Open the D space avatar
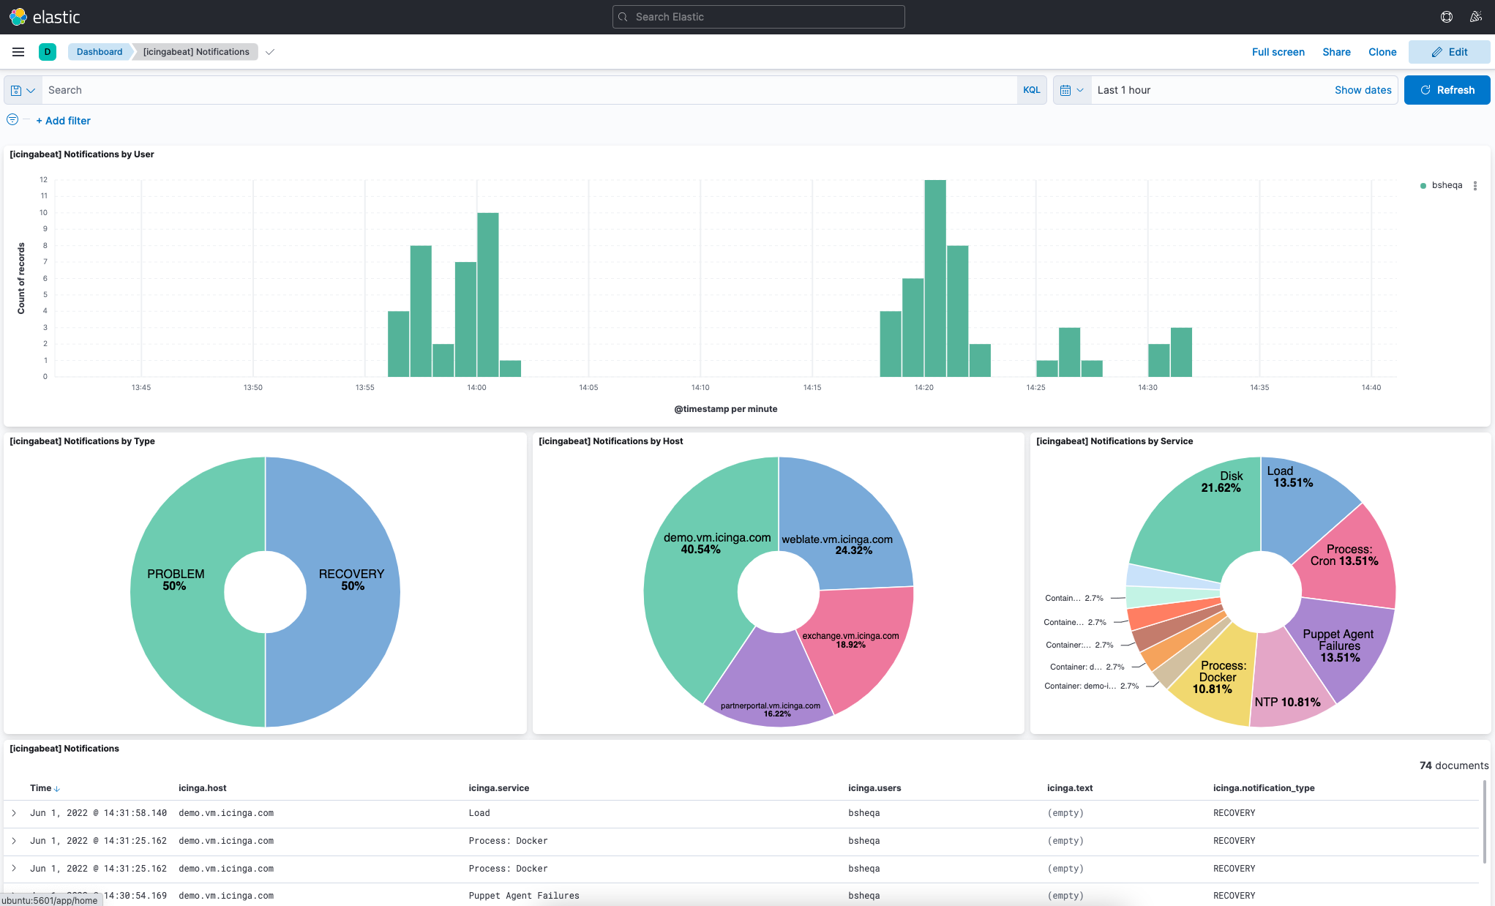The height and width of the screenshot is (906, 1495). 48,52
